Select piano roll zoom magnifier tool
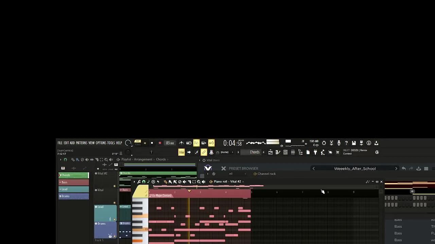The width and height of the screenshot is (435, 244). (199, 182)
